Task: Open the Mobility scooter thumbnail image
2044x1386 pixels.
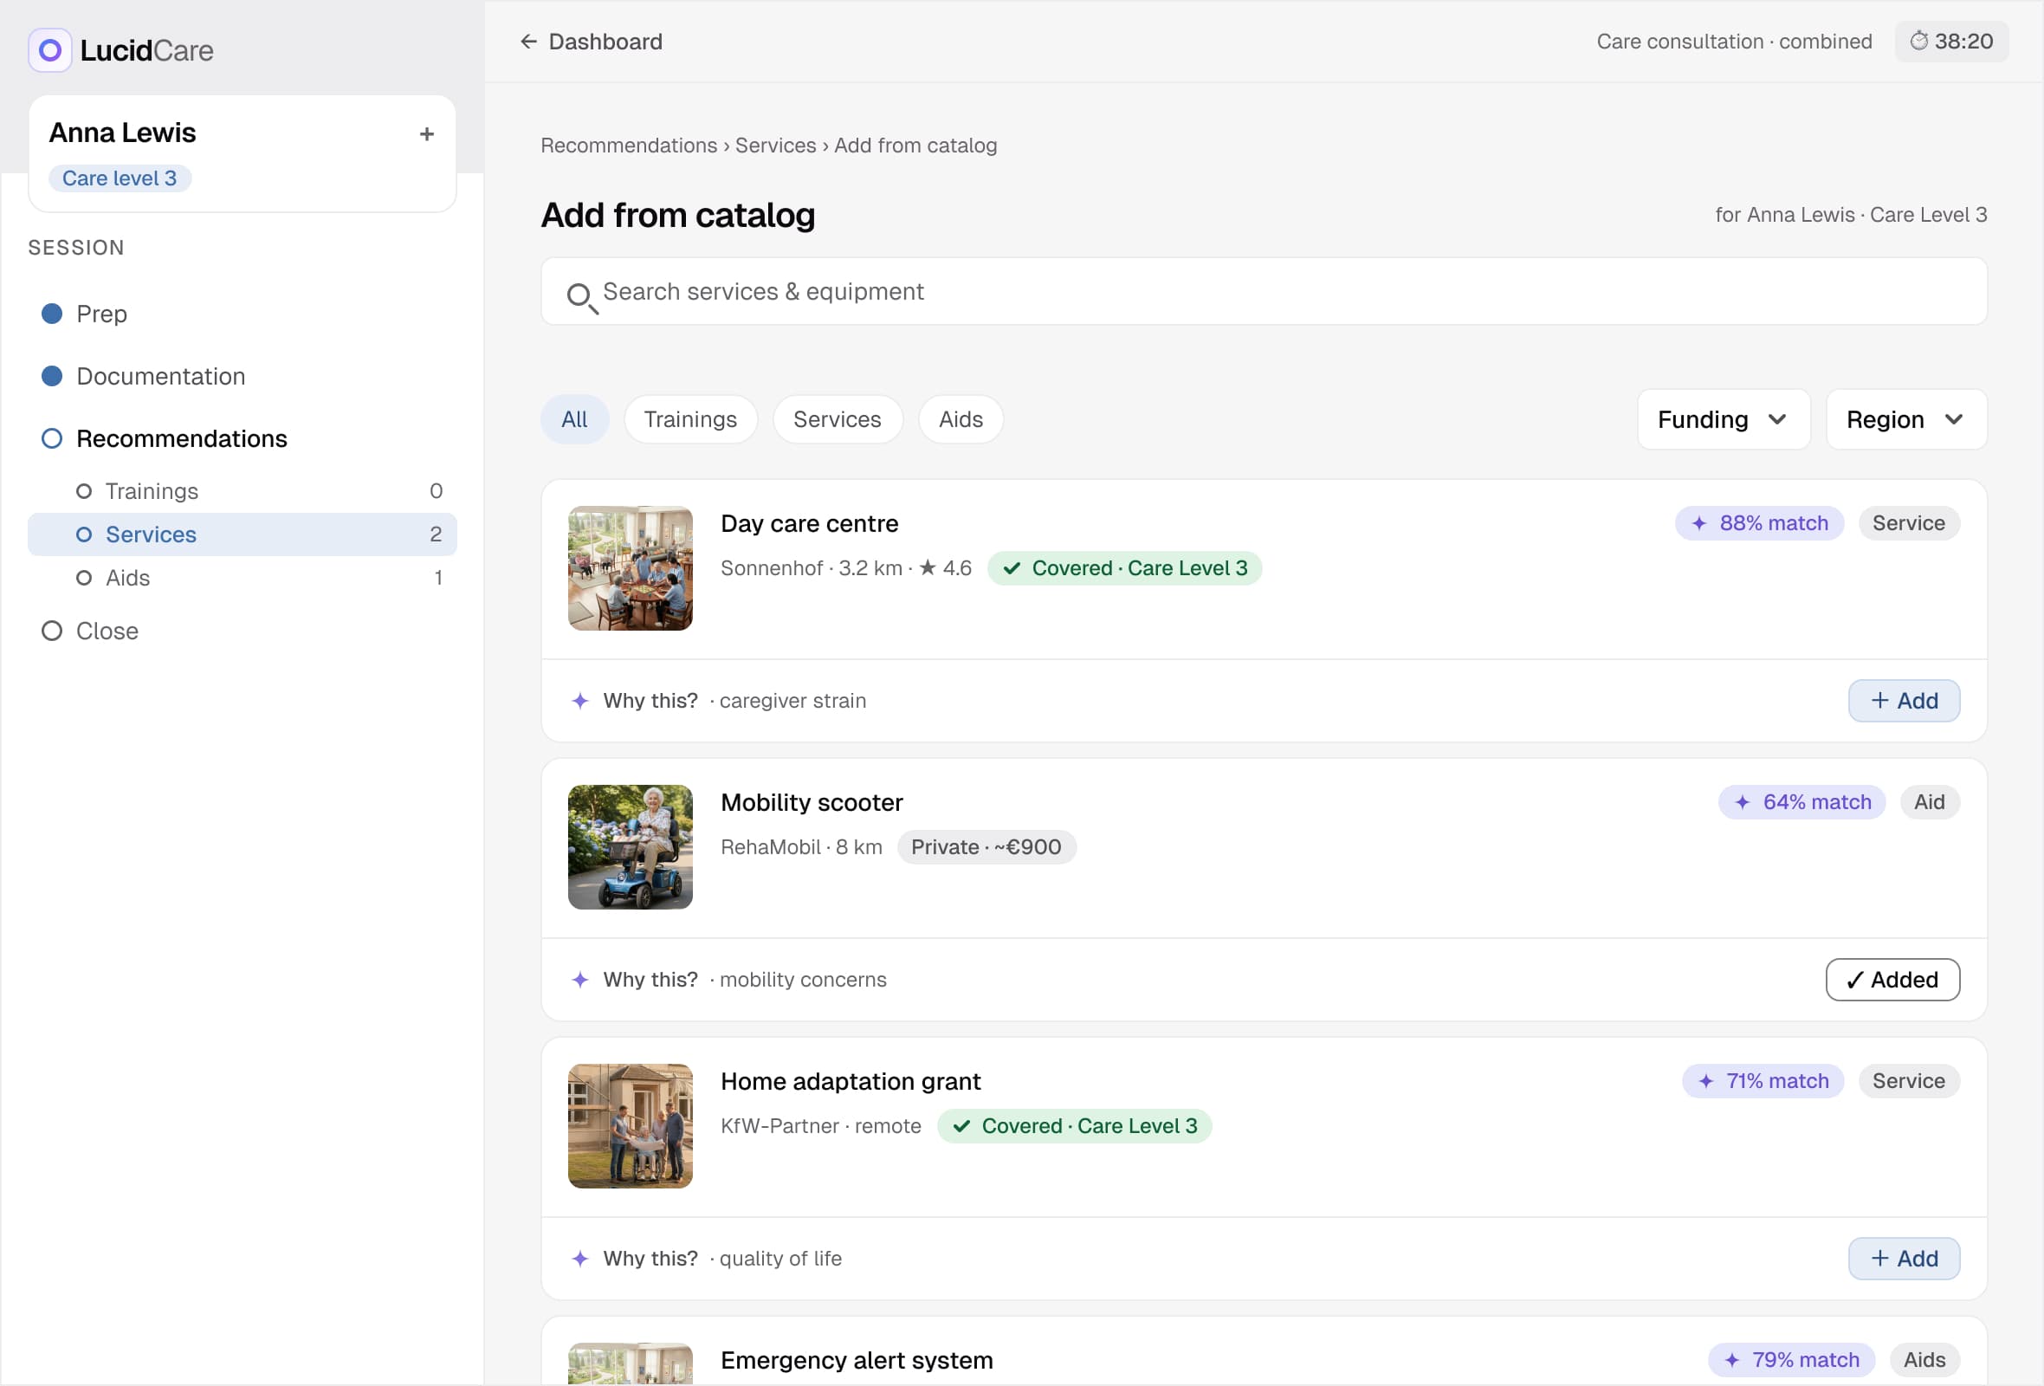Action: point(630,847)
